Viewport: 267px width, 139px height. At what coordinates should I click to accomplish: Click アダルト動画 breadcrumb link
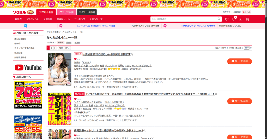click(52, 32)
